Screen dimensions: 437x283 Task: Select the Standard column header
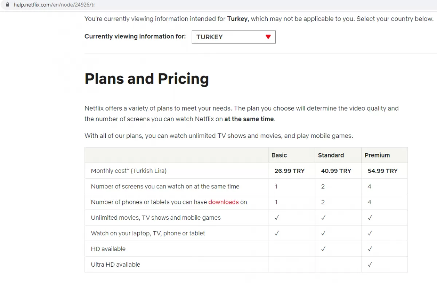click(331, 155)
